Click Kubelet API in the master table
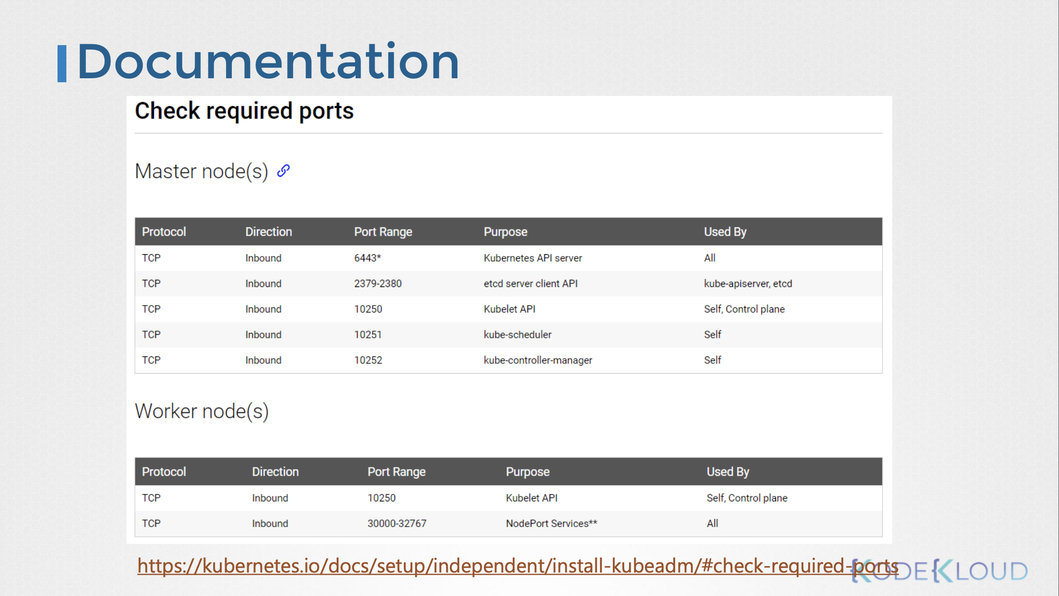This screenshot has width=1059, height=596. pos(509,309)
